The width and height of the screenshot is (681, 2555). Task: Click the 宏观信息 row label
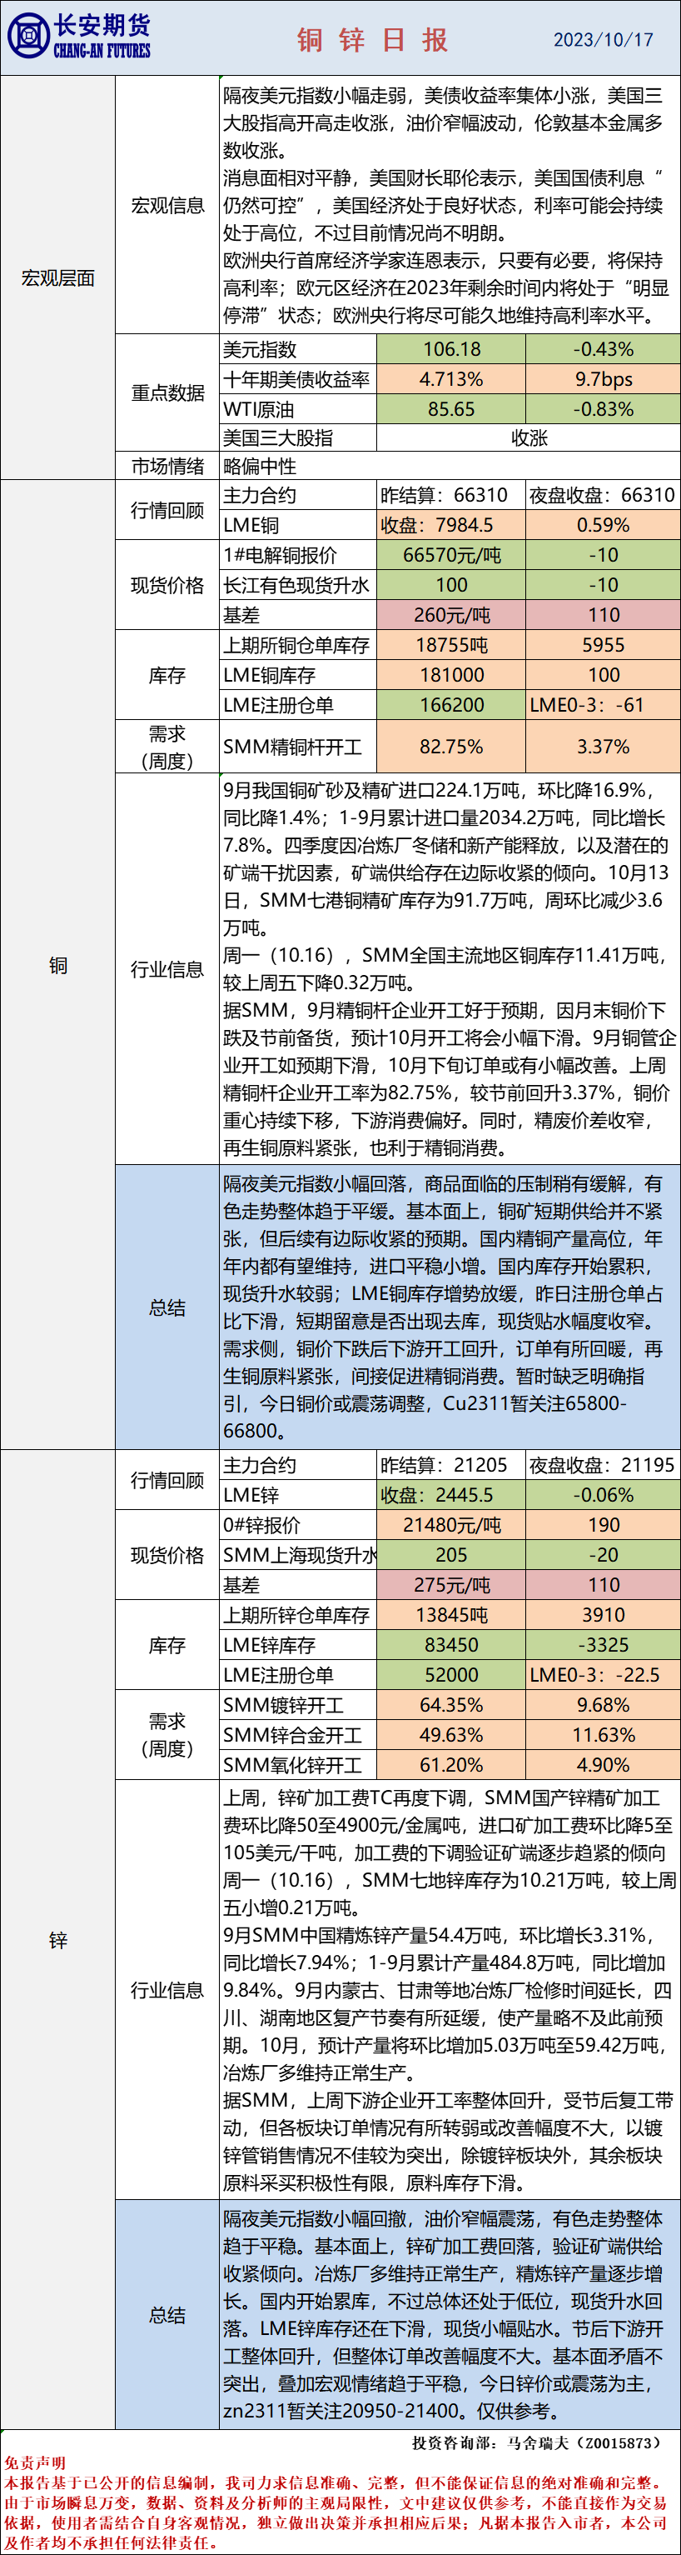[167, 205]
